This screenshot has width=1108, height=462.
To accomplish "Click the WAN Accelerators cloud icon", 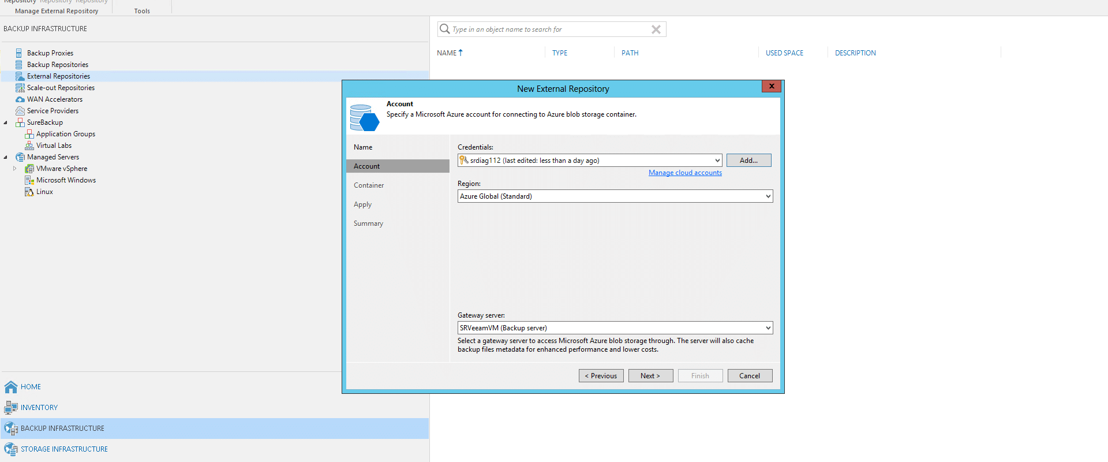I will tap(20, 99).
